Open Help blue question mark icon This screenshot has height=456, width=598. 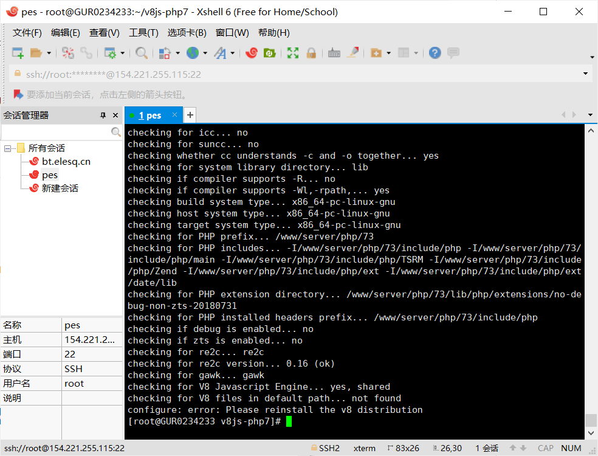[x=435, y=53]
